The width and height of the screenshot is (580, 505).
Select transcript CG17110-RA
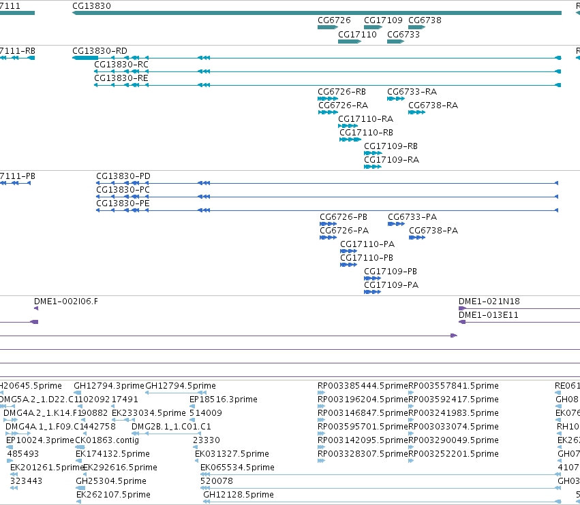coord(348,126)
